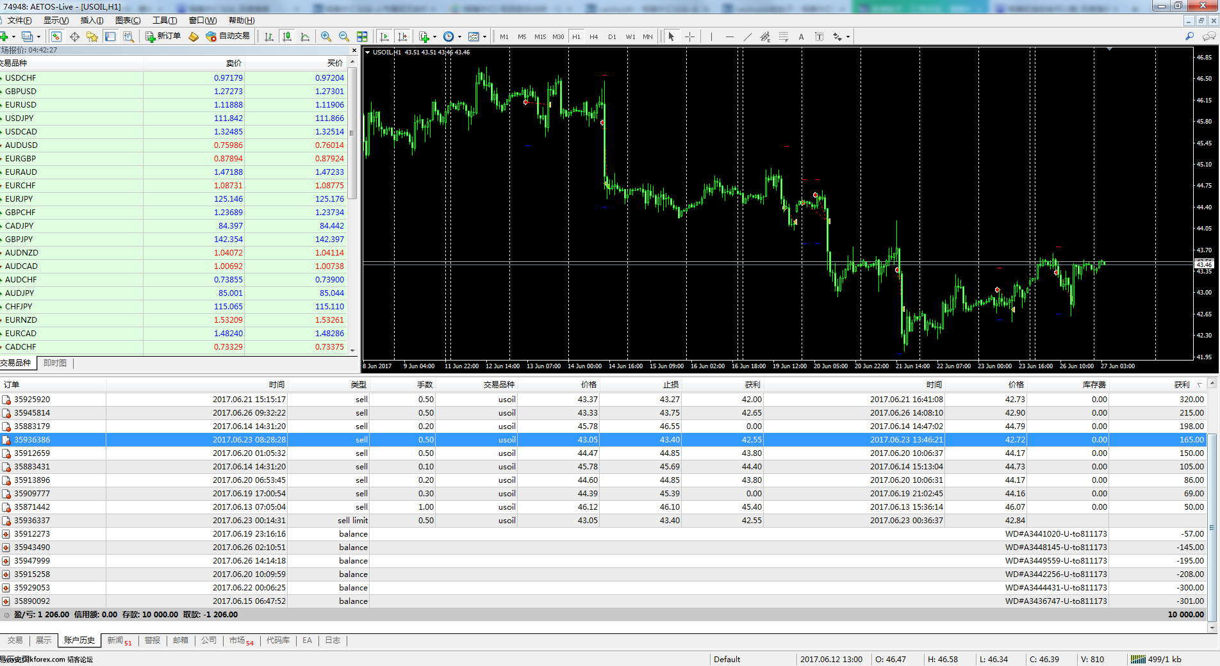Enable chart auto scroll icon

coord(384,37)
